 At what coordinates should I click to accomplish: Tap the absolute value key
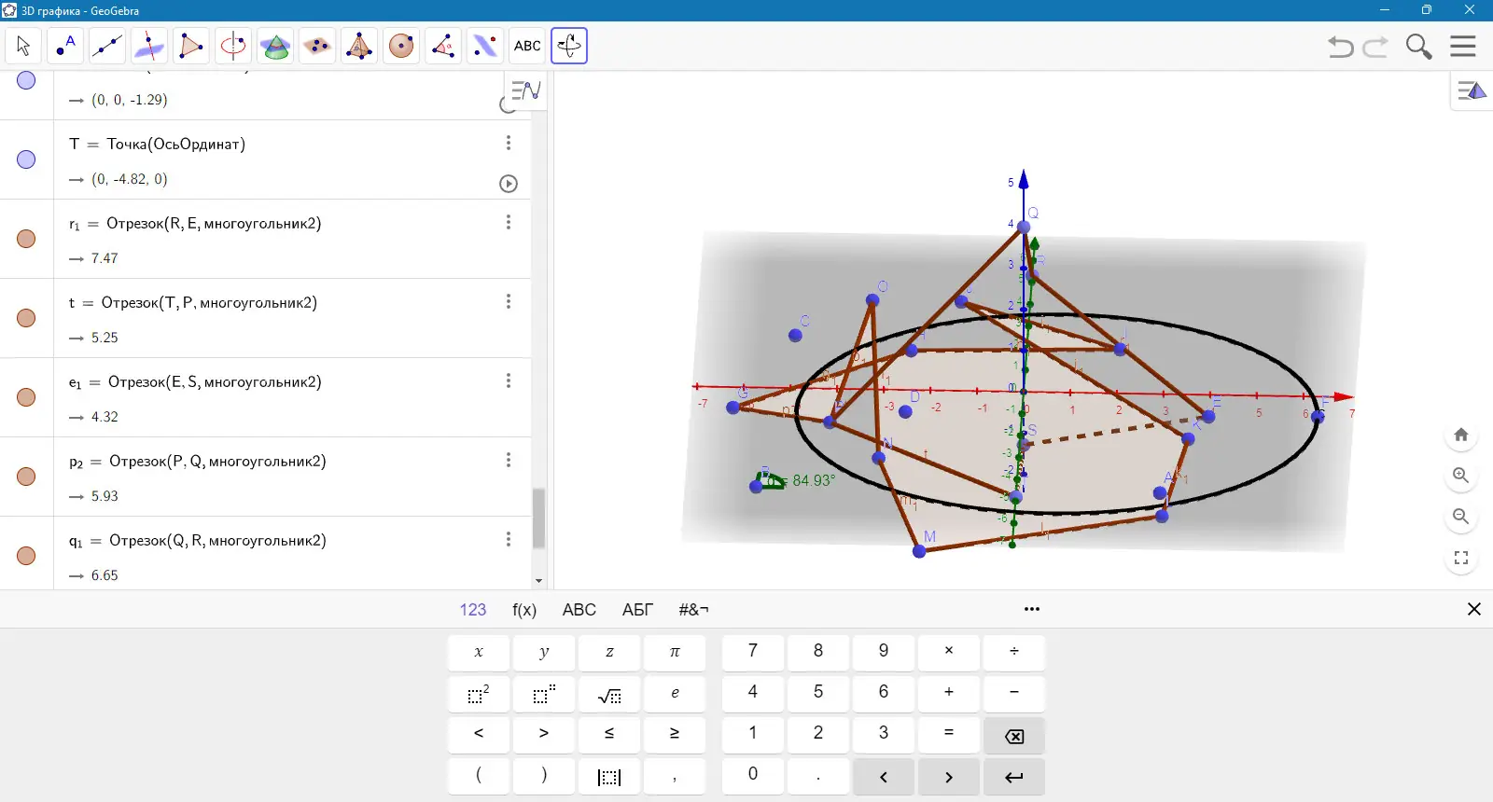point(609,777)
